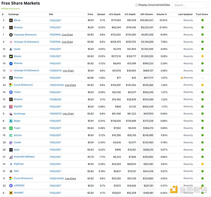Enable the Display Unconverted Data checkbox
The height and width of the screenshot is (197, 211).
pyautogui.click(x=137, y=5)
